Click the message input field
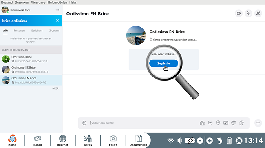The height and width of the screenshot is (148, 265). coord(144,123)
